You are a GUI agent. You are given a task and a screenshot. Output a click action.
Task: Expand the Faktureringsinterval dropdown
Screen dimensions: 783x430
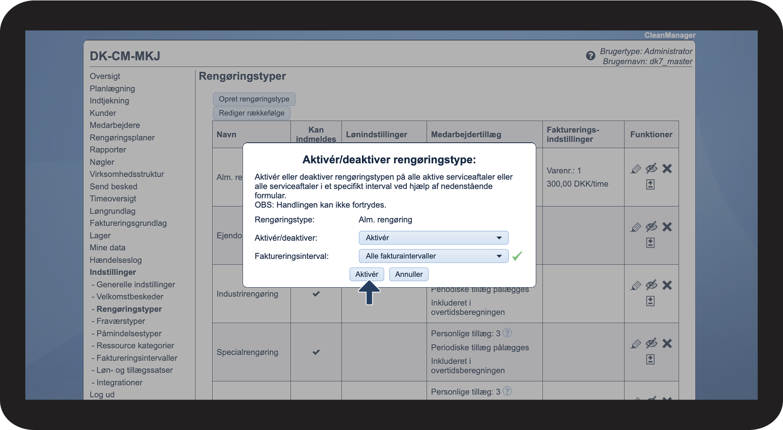pyautogui.click(x=433, y=256)
